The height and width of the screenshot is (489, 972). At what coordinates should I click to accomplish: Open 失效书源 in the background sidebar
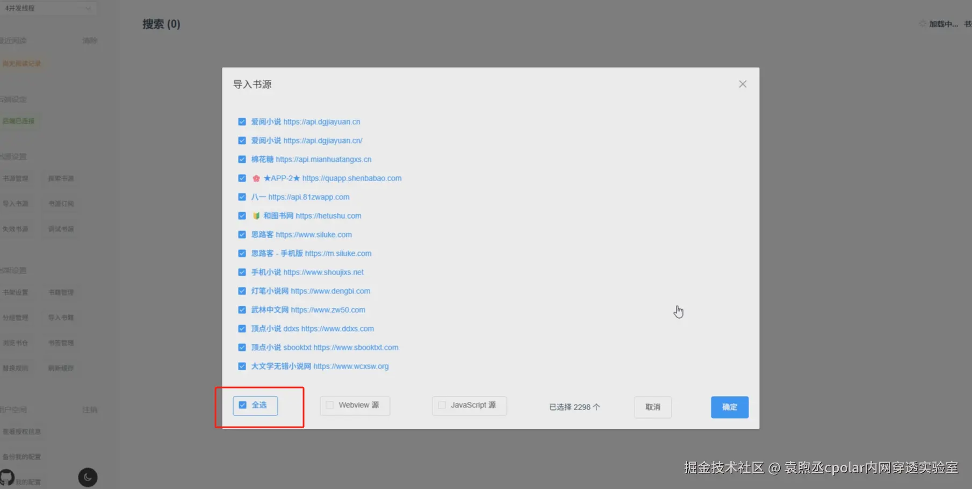(15, 229)
